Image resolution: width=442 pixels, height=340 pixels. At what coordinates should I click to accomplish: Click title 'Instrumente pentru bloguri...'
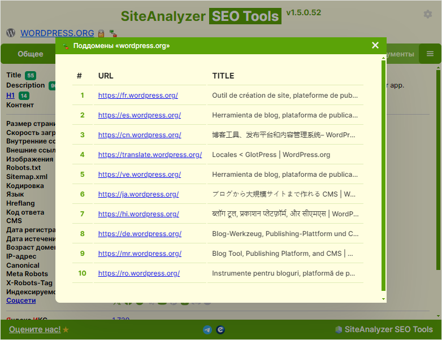(x=284, y=273)
